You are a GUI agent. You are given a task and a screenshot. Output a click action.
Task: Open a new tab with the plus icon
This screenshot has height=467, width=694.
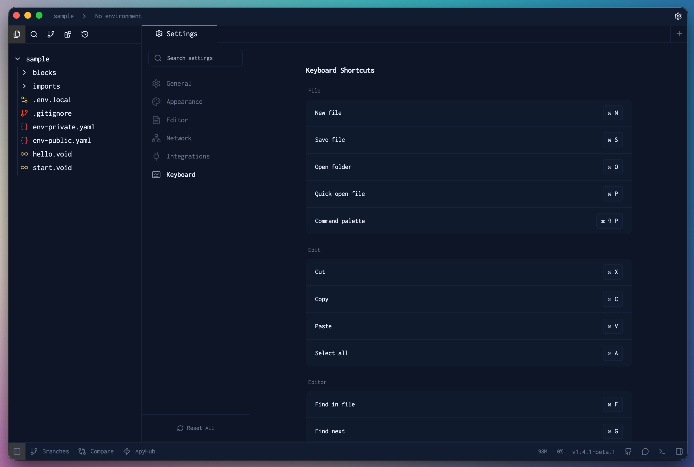pos(679,34)
